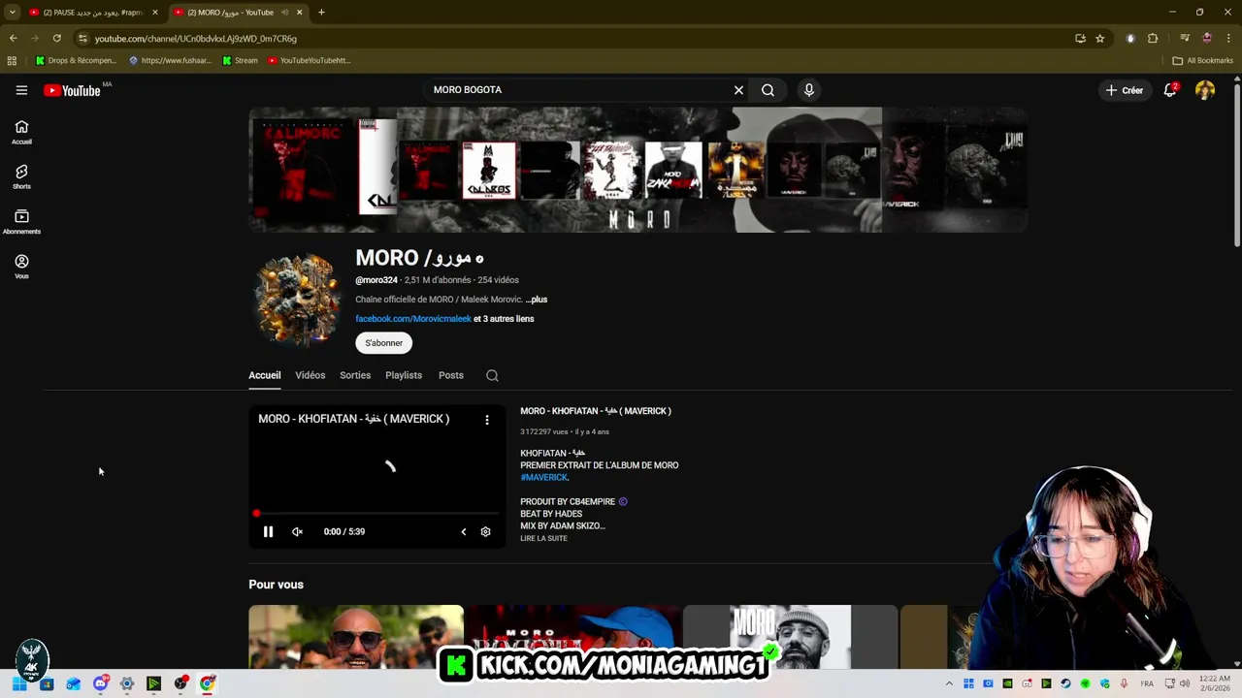
Task: Open the Vous sidebar section
Action: click(x=21, y=267)
